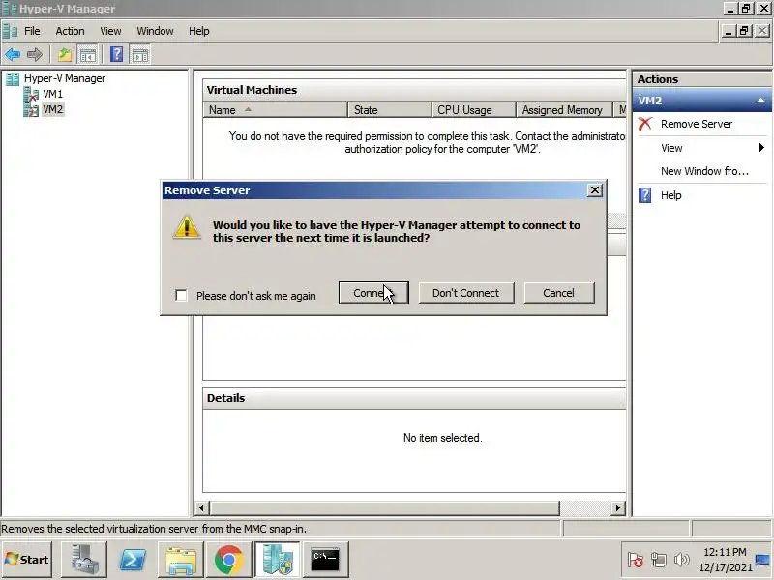The image size is (774, 580).
Task: Open the Command Prompt taskbar button
Action: [326, 560]
